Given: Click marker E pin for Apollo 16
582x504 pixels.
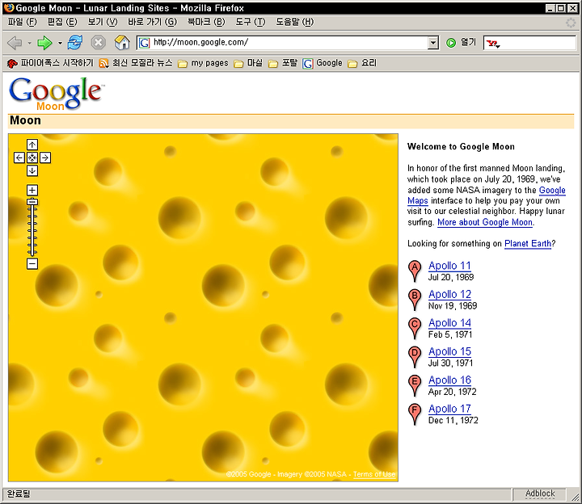Looking at the screenshot, I should tap(415, 385).
